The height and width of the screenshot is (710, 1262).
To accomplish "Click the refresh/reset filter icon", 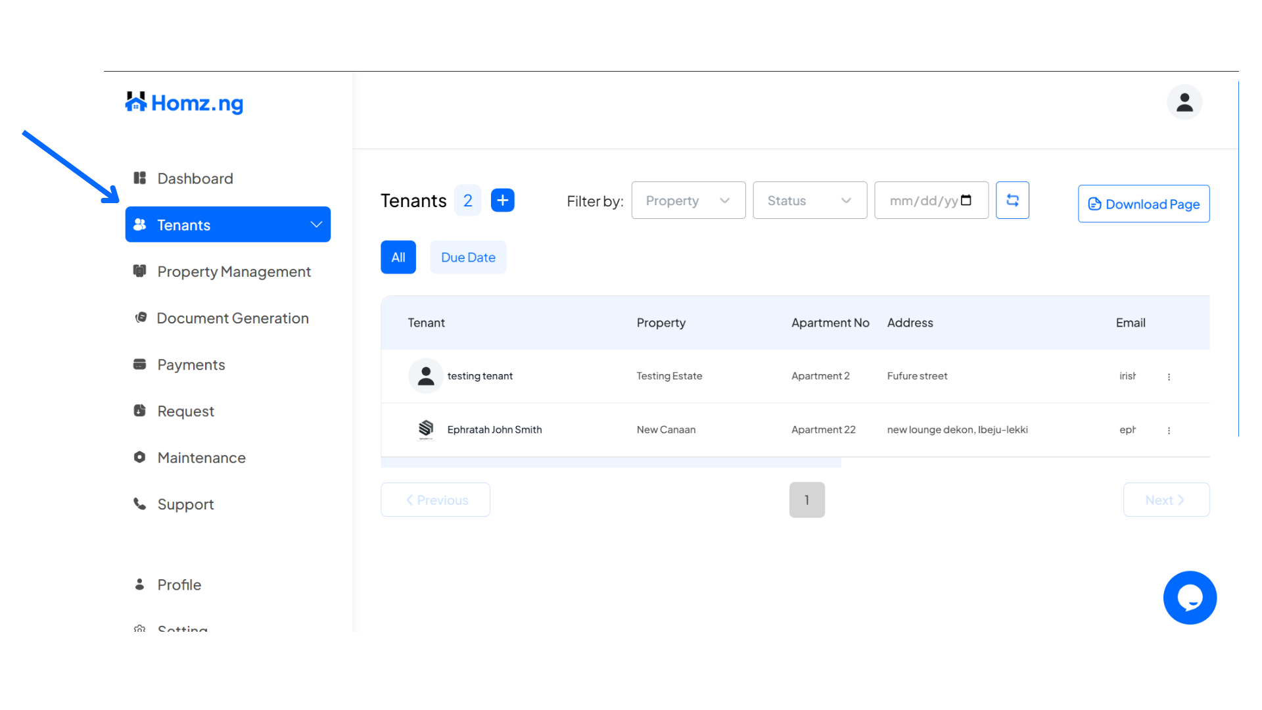I will click(x=1012, y=201).
